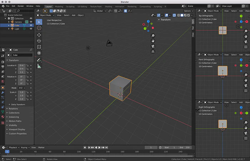Open the Render properties tab
Viewport: 250px width, 161px height.
3,62
